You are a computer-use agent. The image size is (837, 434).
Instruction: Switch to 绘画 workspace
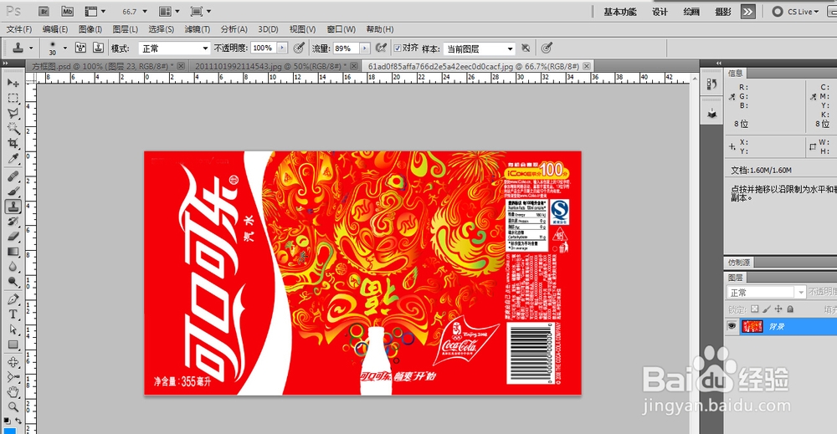(691, 12)
